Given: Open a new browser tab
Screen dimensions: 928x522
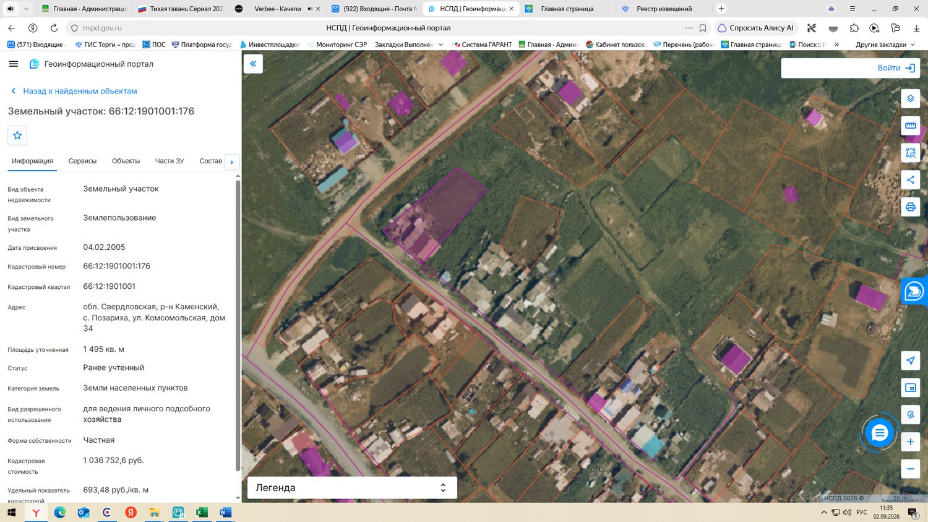Looking at the screenshot, I should coord(721,9).
